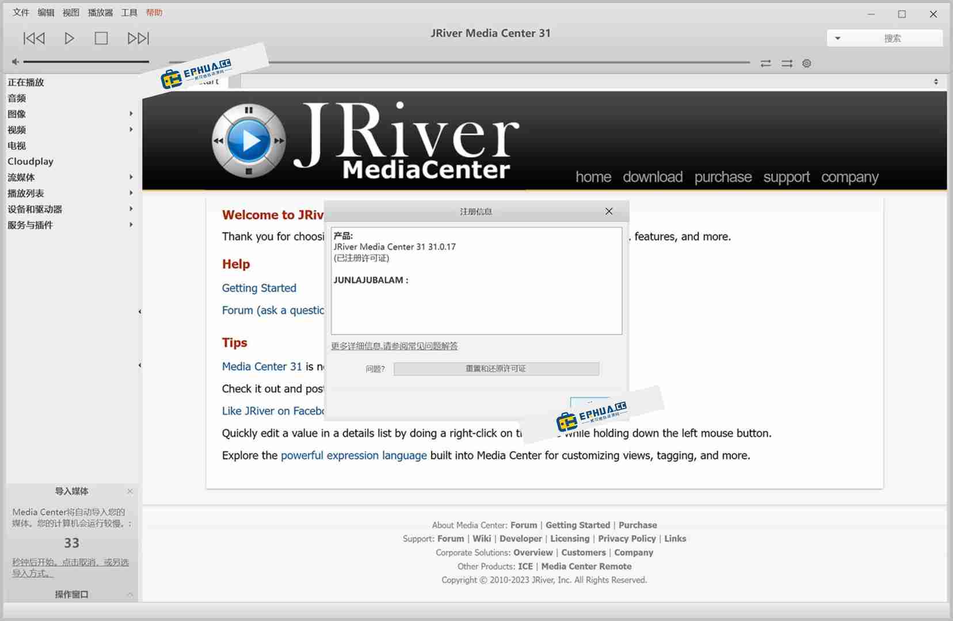The width and height of the screenshot is (953, 621).
Task: Expand the 图像 sidebar item arrow
Action: pos(131,114)
